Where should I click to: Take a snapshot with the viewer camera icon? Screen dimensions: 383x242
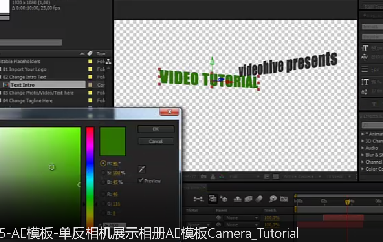(203, 176)
